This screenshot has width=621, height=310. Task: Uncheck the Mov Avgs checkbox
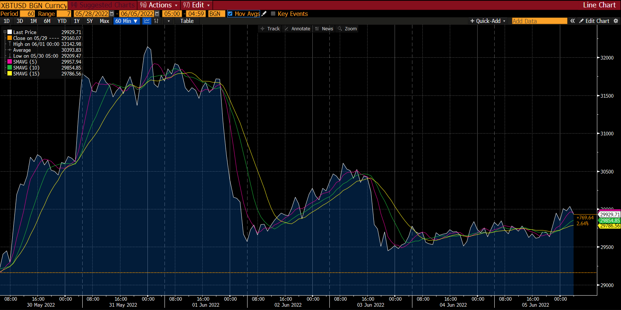tap(230, 14)
